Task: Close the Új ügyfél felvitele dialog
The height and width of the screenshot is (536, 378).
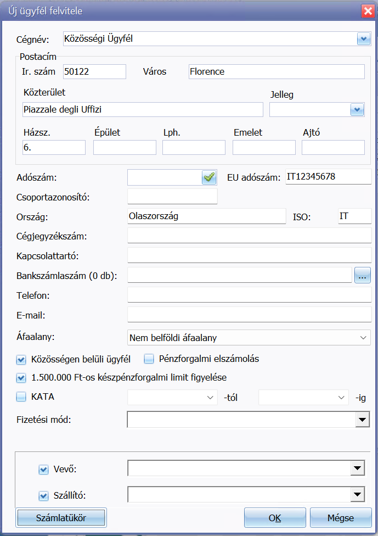Action: (367, 10)
